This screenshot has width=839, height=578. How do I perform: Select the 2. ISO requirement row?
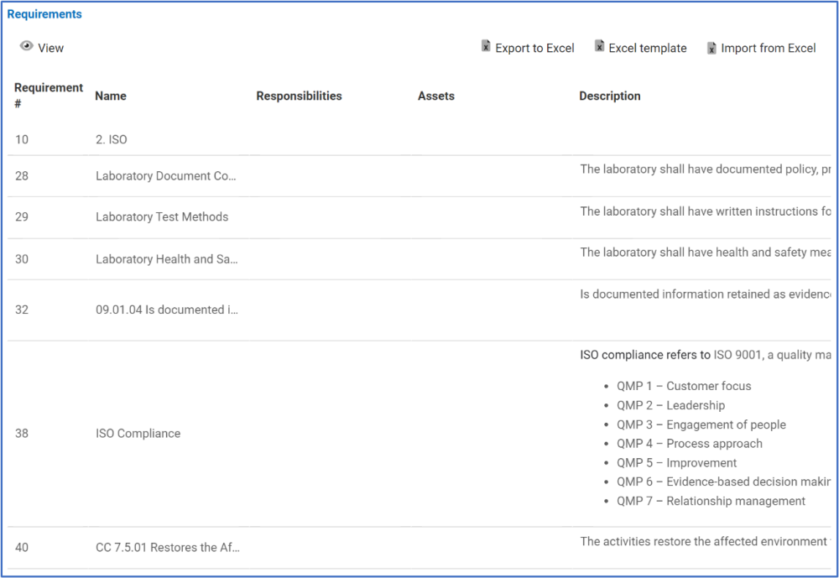tap(112, 139)
